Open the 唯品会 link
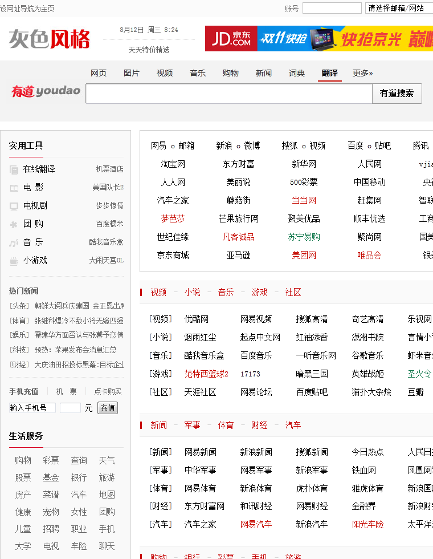Image resolution: width=433 pixels, height=559 pixels. tap(369, 256)
